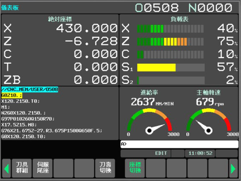
Task: Click the right green arrow softkey
Action: pyautogui.click(x=233, y=168)
